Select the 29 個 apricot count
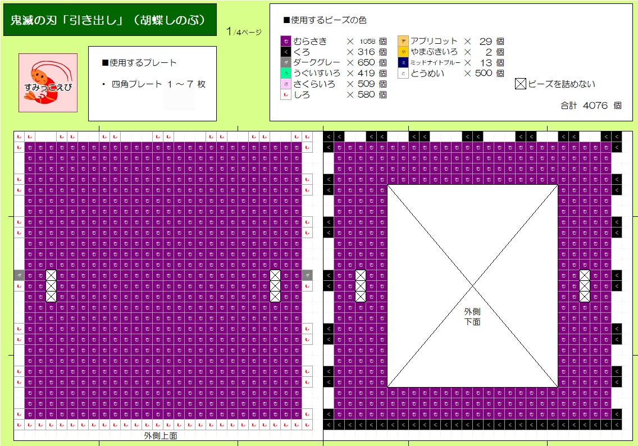Viewport: 638px width, 446px height. click(x=491, y=41)
